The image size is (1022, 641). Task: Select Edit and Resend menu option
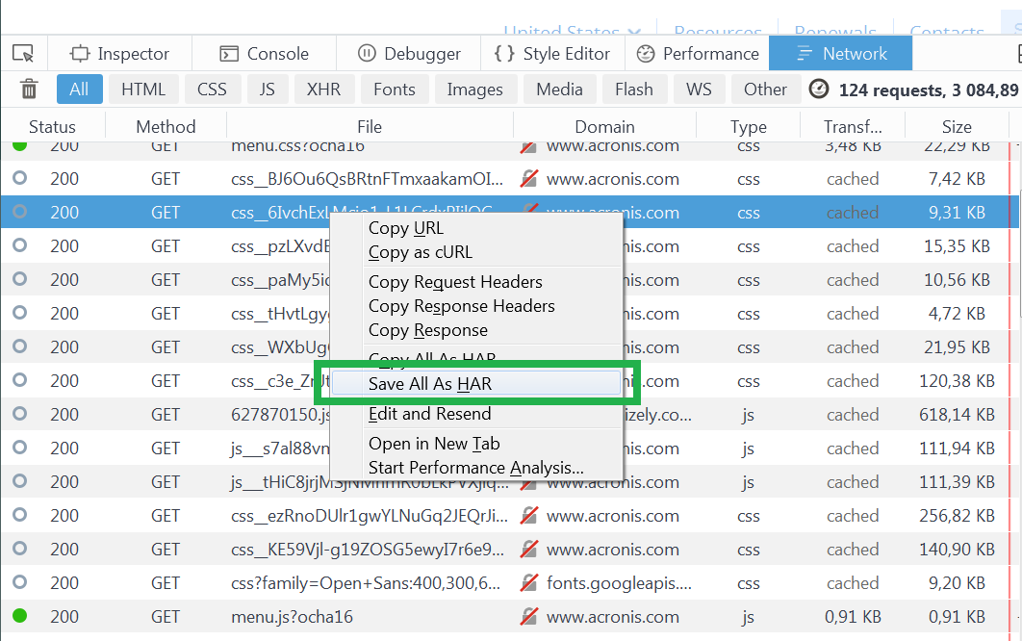point(429,414)
